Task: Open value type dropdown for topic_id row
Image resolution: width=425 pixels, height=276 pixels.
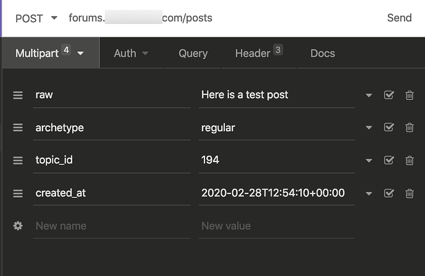Action: 368,161
